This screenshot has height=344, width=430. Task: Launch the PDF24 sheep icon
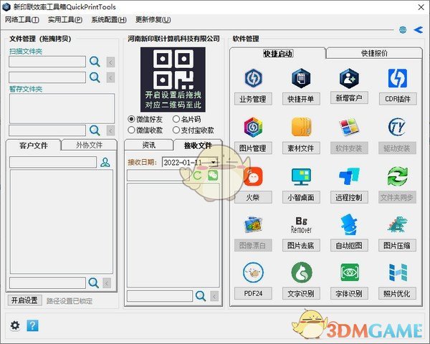pos(253,272)
